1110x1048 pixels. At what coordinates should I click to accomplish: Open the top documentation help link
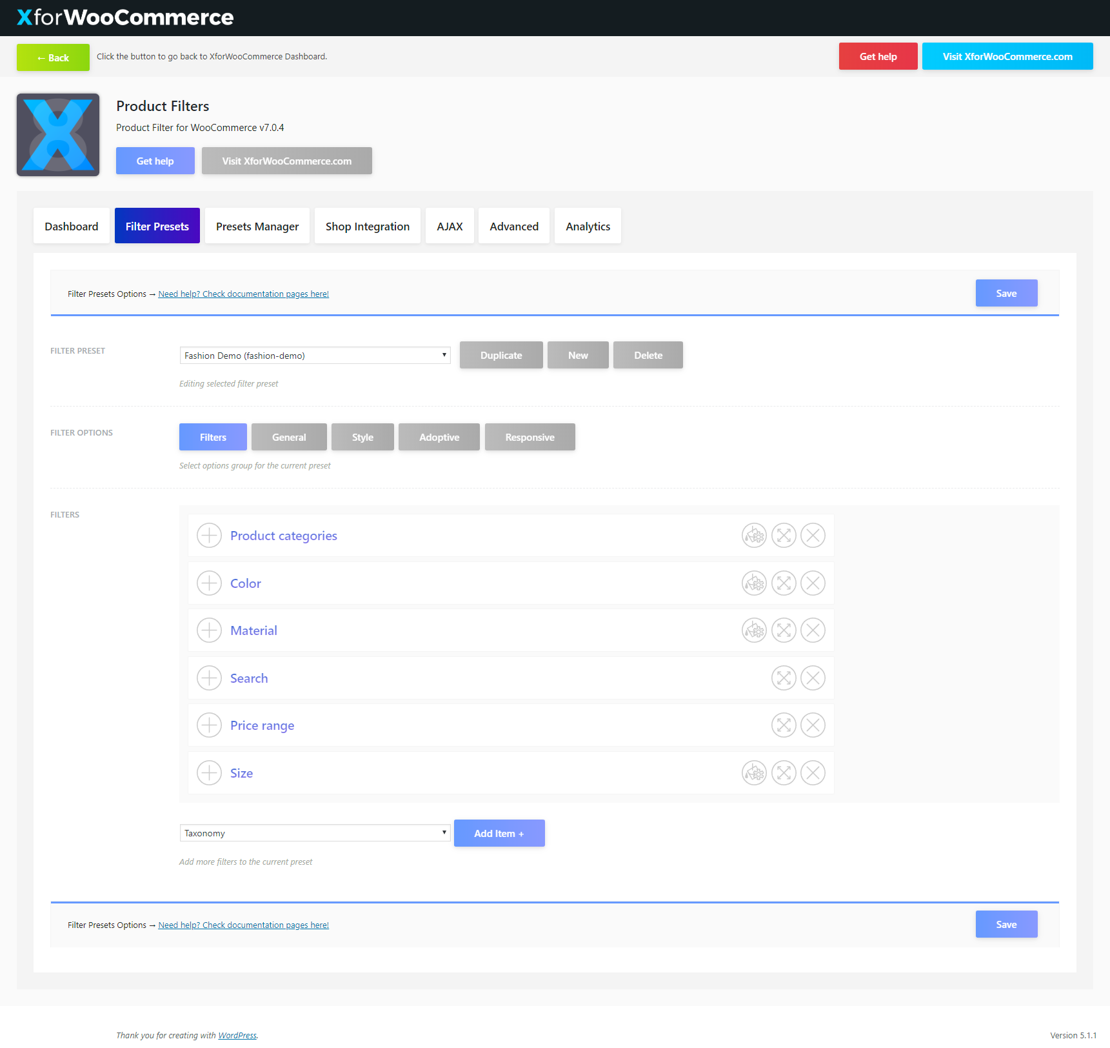tap(243, 294)
